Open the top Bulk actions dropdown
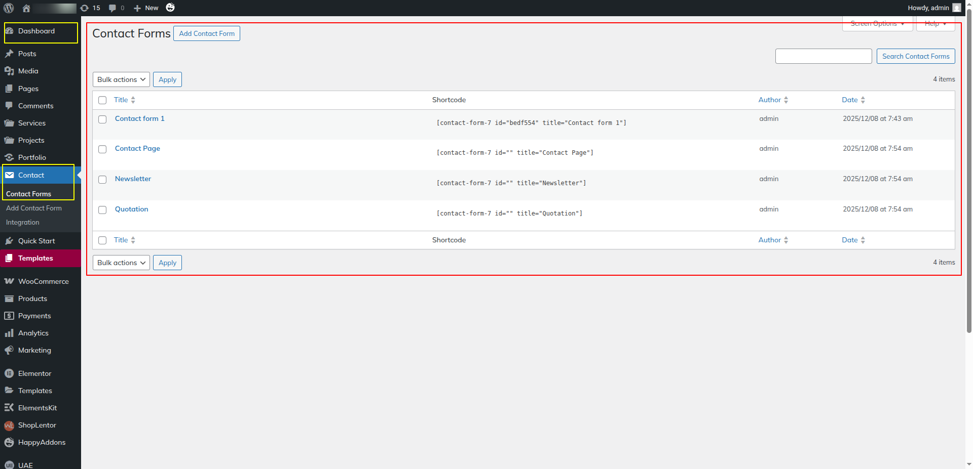The width and height of the screenshot is (973, 469). pyautogui.click(x=121, y=79)
